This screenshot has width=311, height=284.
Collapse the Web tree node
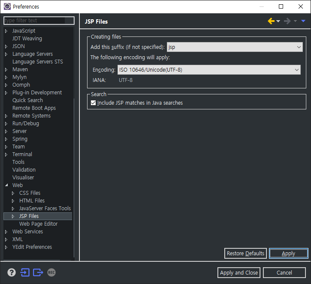(6, 185)
